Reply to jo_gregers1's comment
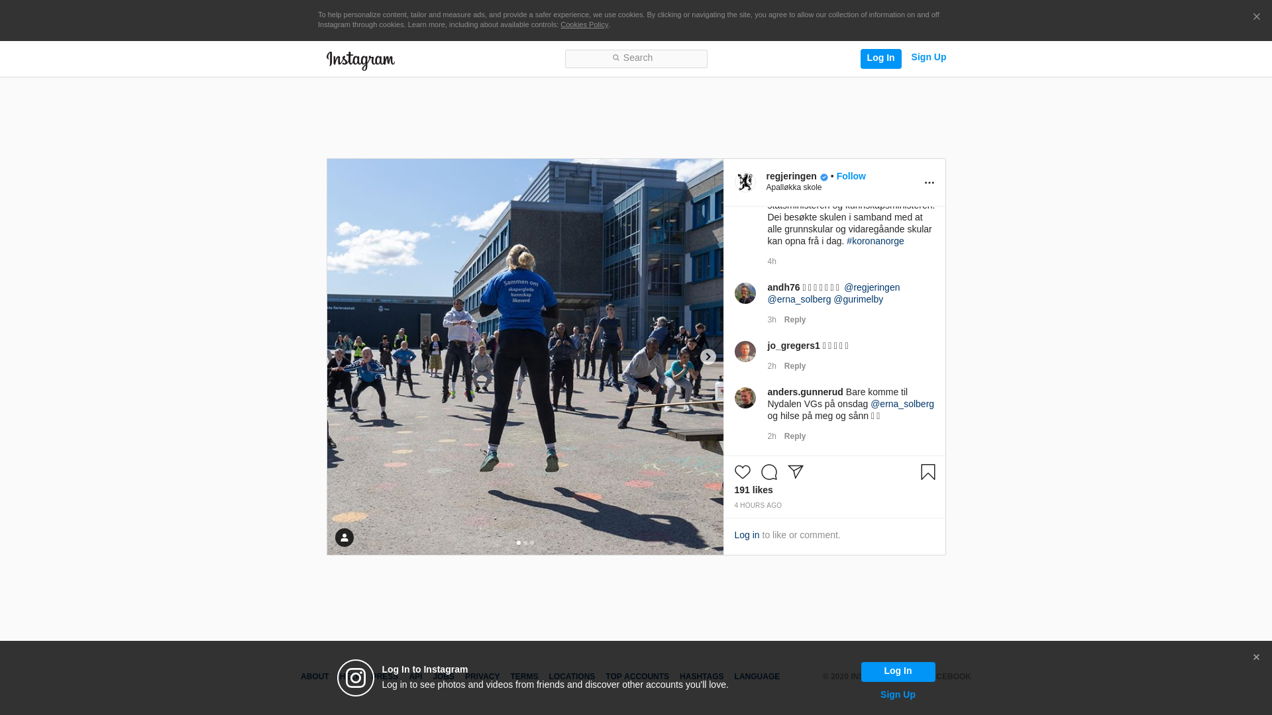This screenshot has height=715, width=1272. click(795, 366)
